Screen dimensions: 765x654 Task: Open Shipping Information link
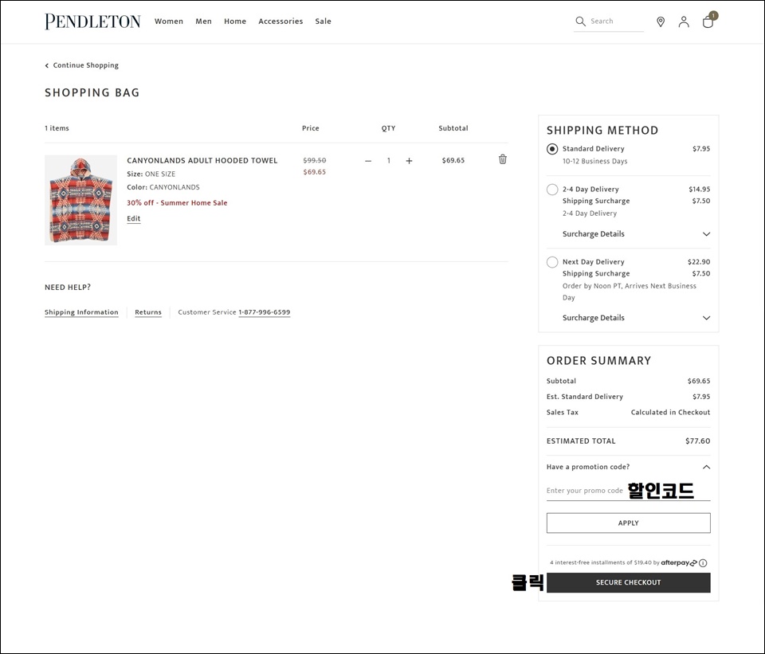[x=81, y=312]
